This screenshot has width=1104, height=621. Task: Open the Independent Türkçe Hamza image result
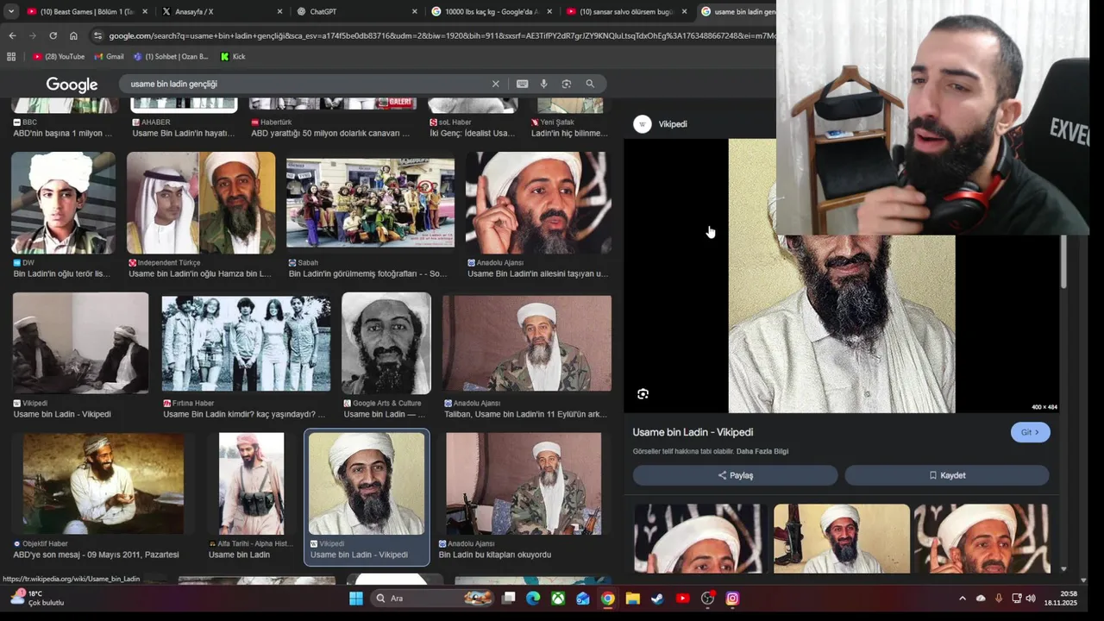click(201, 203)
